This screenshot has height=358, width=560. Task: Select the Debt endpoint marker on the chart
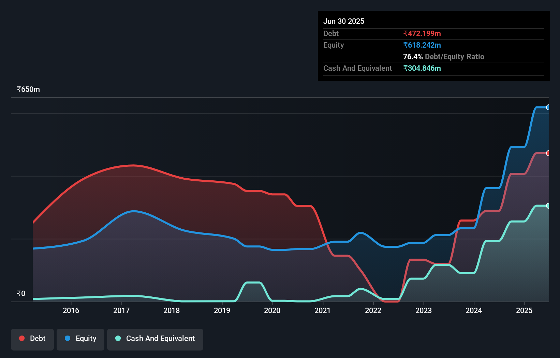click(548, 153)
